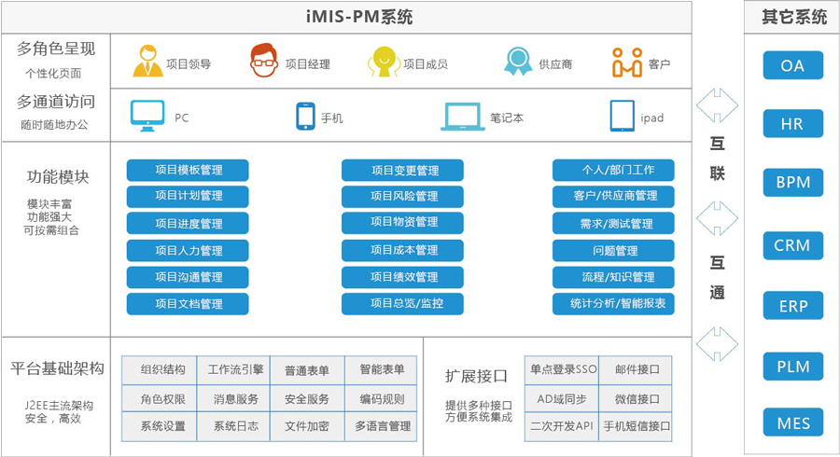
Task: Open the 项目模板管理 module
Action: (188, 171)
